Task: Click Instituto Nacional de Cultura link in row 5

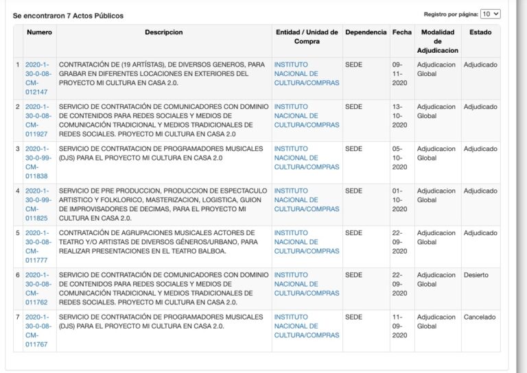Action: tap(307, 242)
